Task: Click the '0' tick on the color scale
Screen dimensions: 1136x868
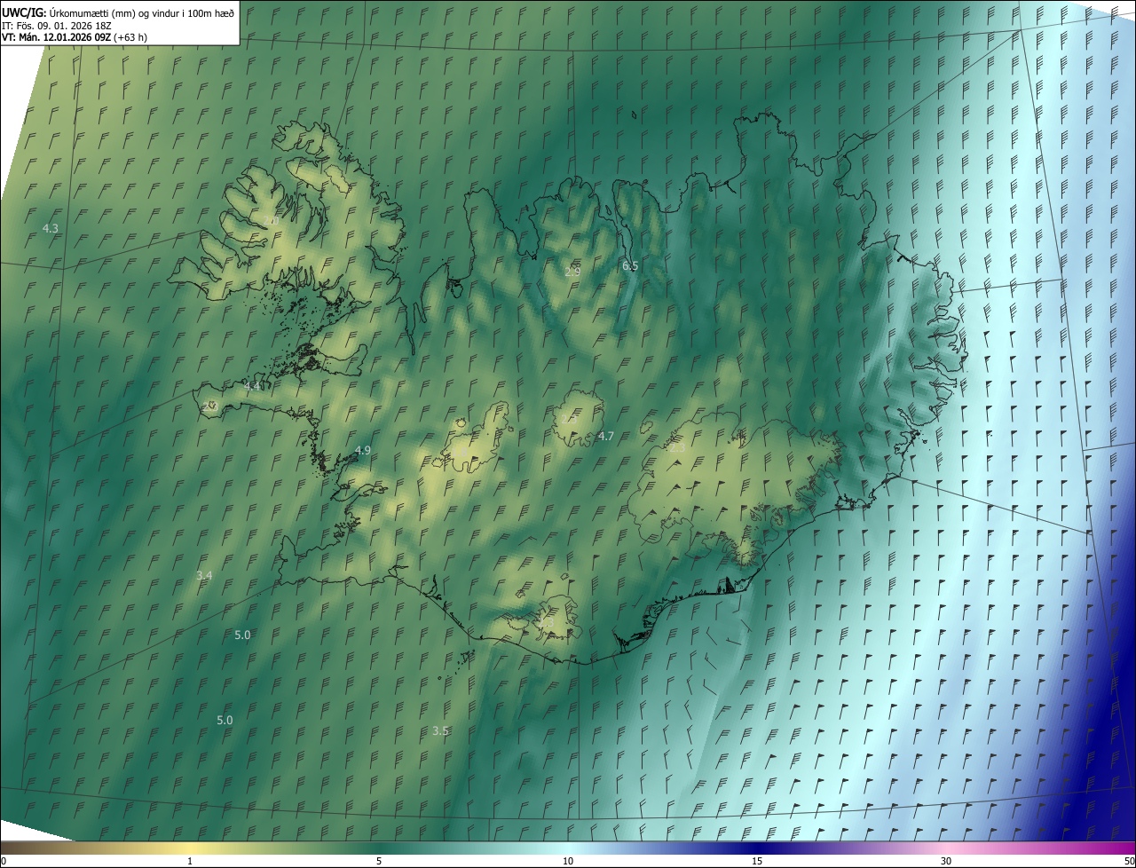Action: coord(4,862)
